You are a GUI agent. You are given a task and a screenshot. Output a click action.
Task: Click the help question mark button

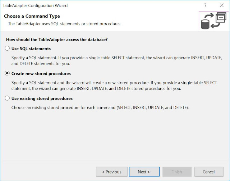pos(205,6)
